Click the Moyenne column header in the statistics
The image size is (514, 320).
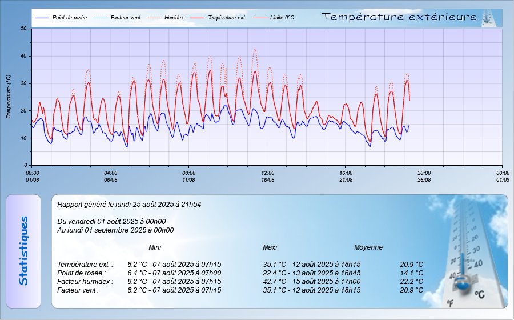(368, 247)
